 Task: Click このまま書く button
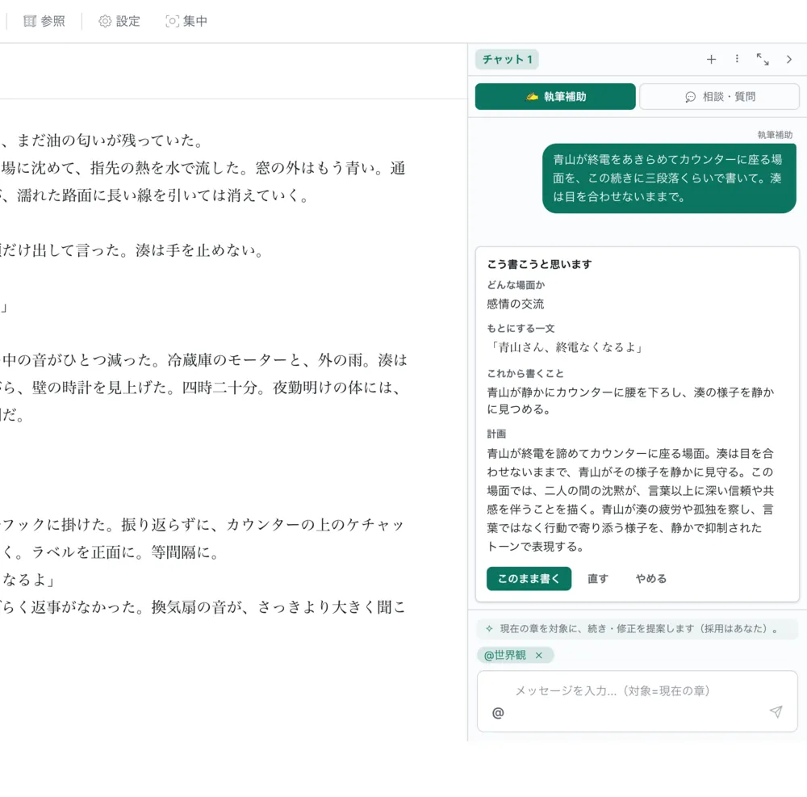coord(529,578)
